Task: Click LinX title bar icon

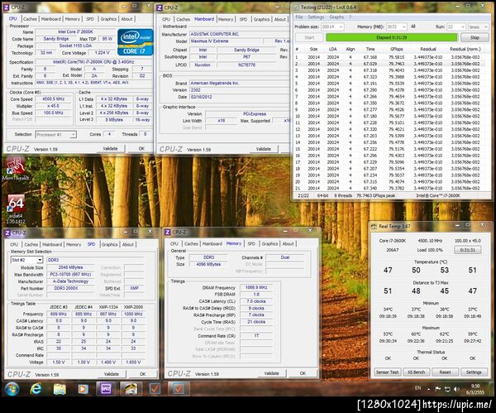Action: coord(297,7)
